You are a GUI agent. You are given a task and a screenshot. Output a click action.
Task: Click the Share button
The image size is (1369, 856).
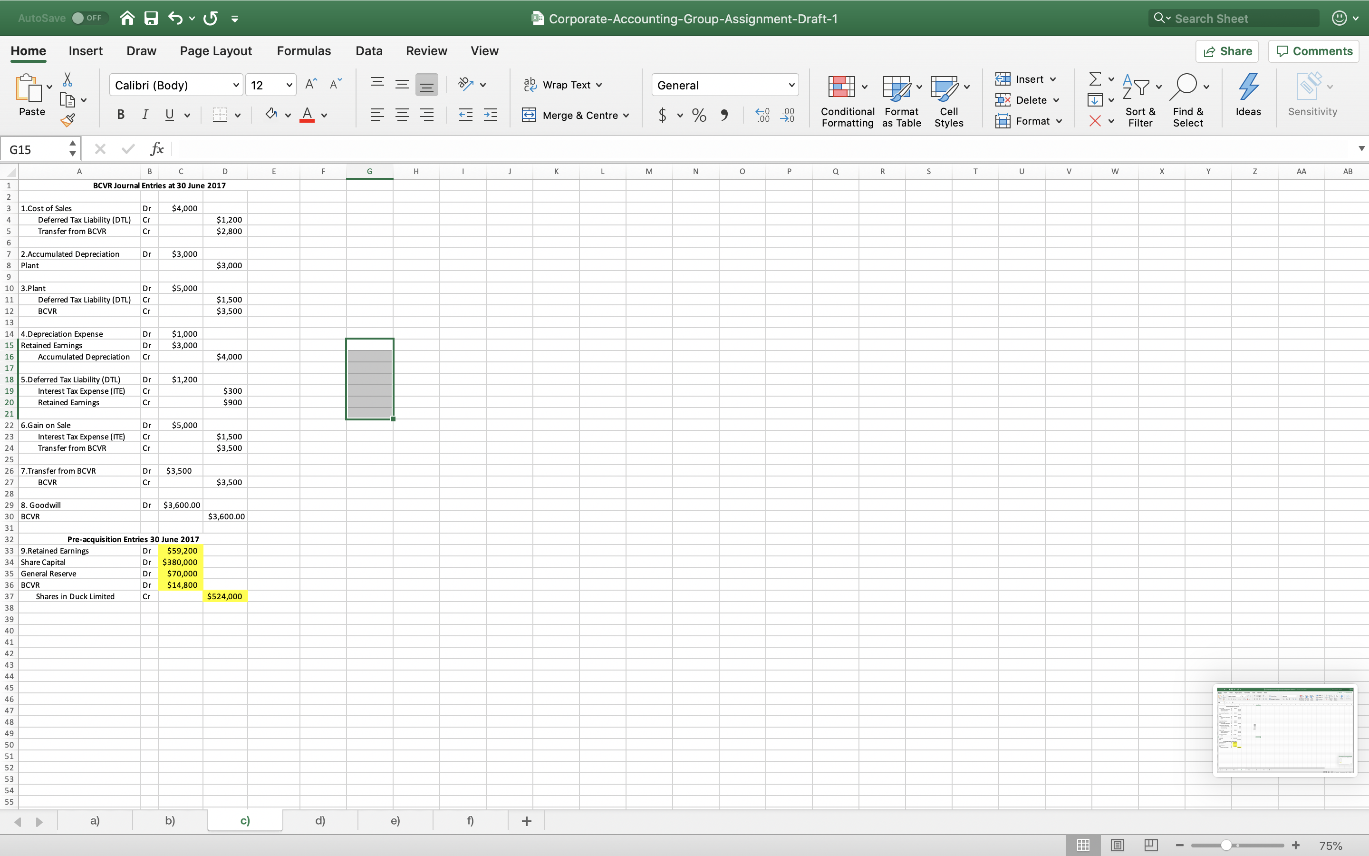[1227, 51]
